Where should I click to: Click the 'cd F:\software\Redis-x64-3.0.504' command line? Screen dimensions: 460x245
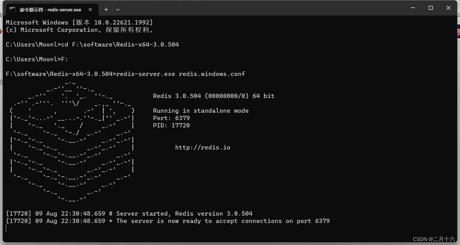point(92,45)
